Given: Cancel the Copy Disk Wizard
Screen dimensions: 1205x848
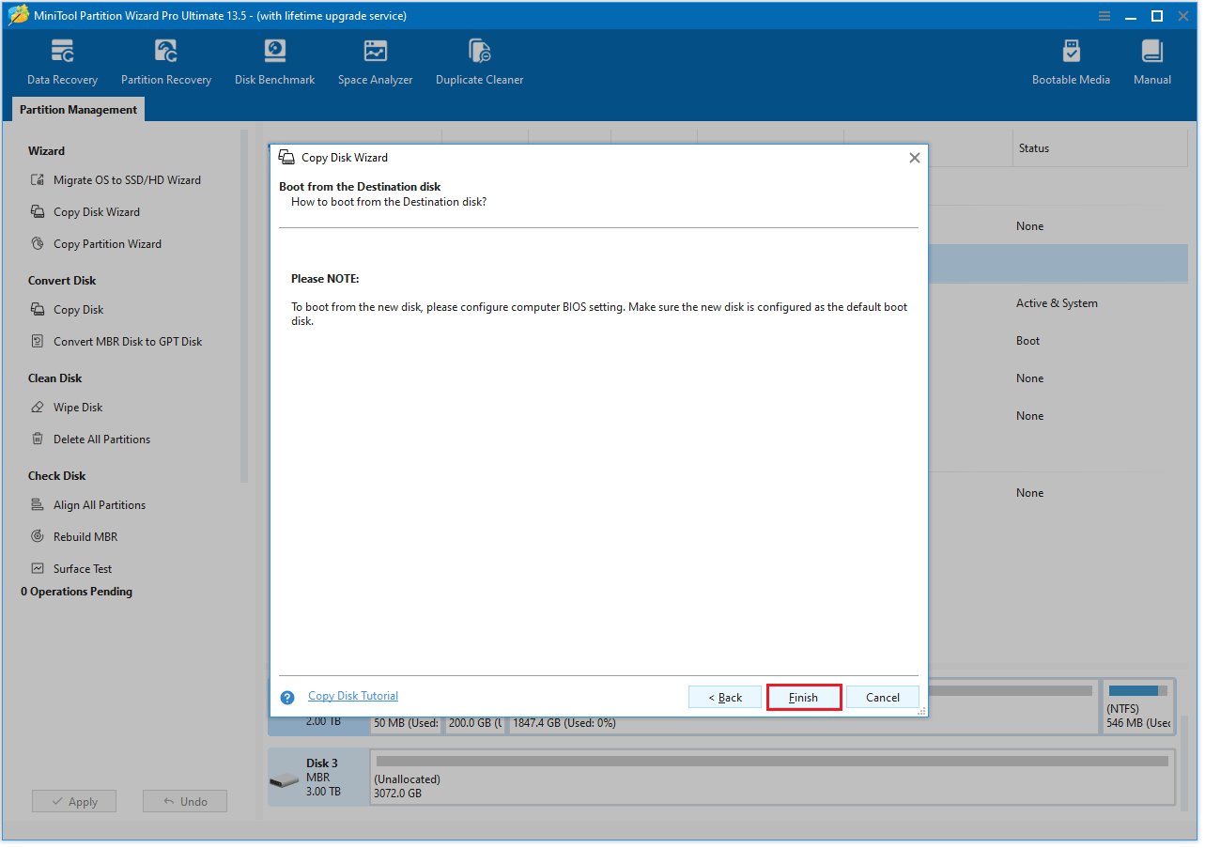Looking at the screenshot, I should coord(882,697).
